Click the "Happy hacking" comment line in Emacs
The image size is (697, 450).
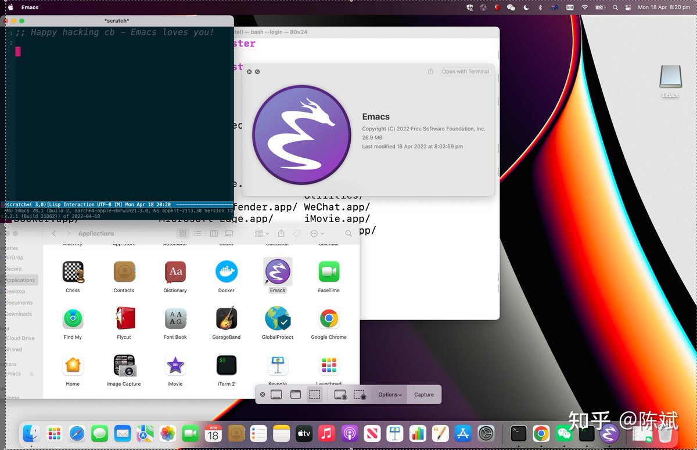click(x=114, y=32)
